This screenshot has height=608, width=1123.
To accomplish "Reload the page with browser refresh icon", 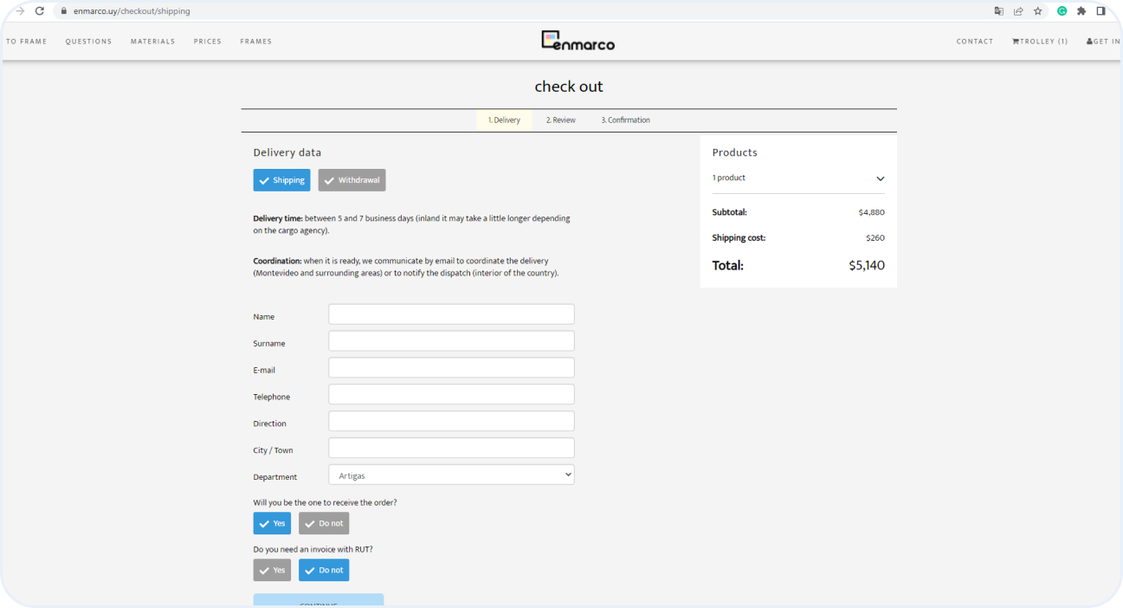I will point(40,11).
